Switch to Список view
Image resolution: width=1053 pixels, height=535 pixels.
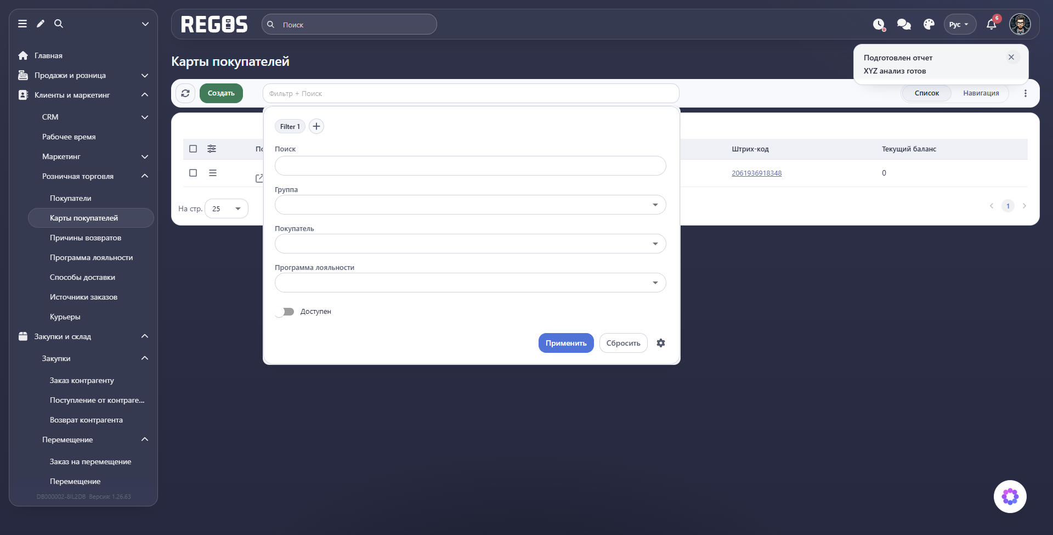click(927, 93)
